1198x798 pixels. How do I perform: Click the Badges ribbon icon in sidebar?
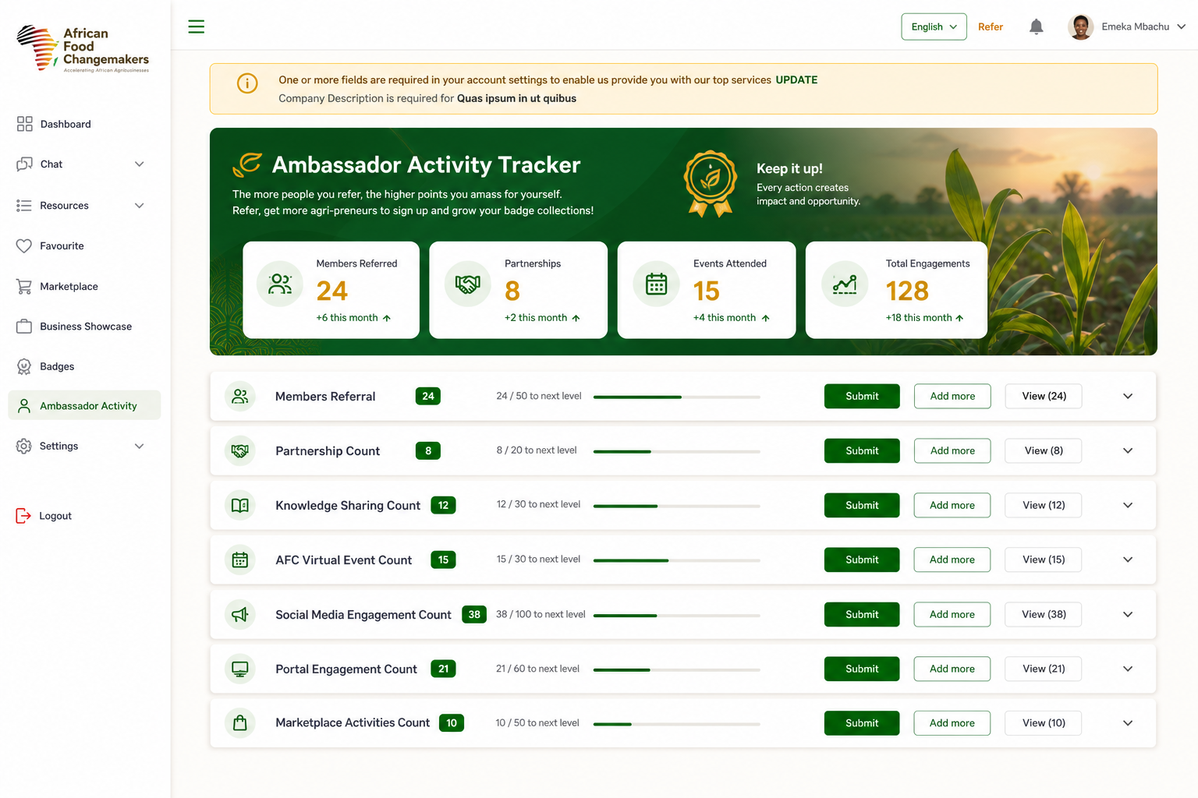pyautogui.click(x=24, y=366)
